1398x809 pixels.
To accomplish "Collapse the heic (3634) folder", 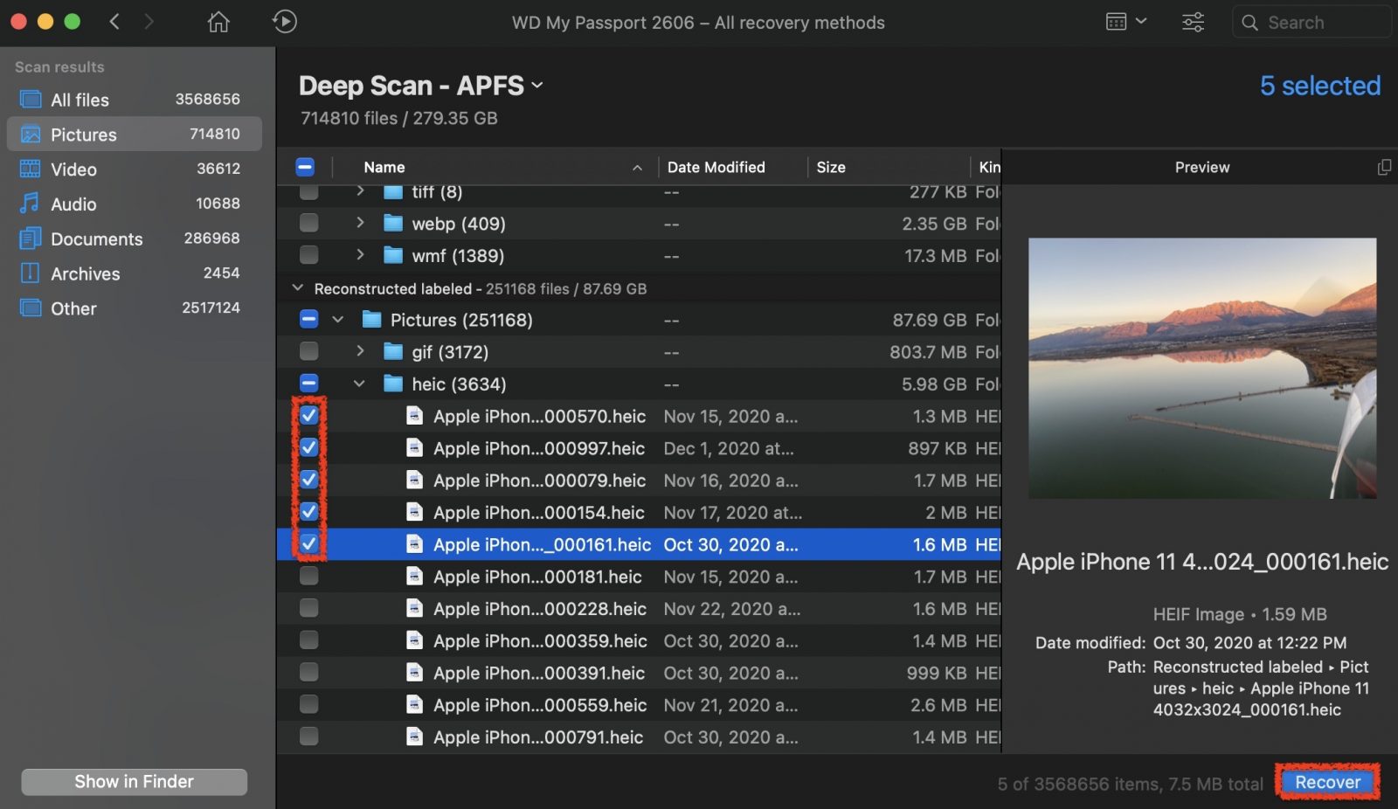I will click(x=358, y=384).
